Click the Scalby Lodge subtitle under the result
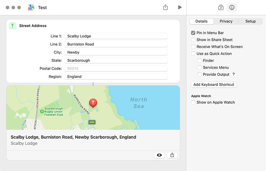Image resolution: width=266 pixels, height=171 pixels. point(24,143)
